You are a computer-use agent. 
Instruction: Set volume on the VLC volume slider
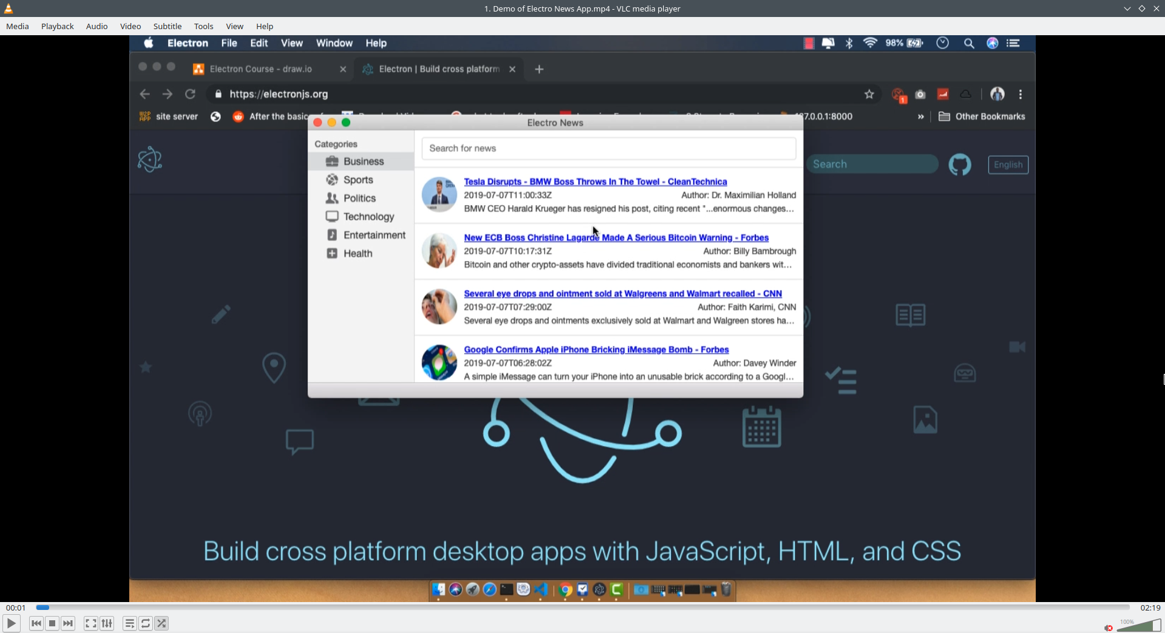(x=1138, y=625)
